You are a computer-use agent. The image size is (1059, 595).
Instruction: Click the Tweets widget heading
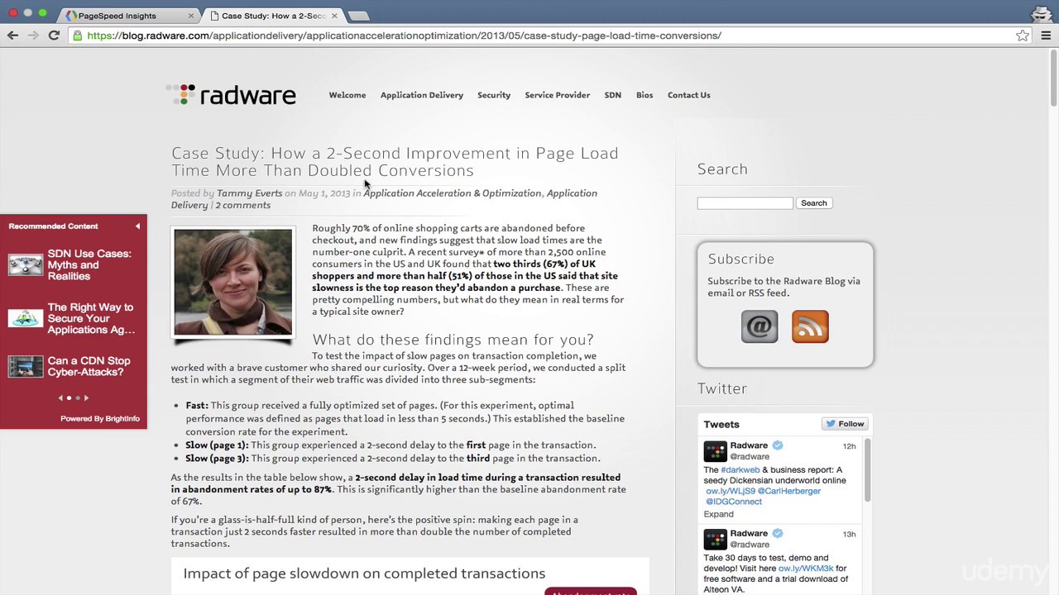[x=721, y=424]
